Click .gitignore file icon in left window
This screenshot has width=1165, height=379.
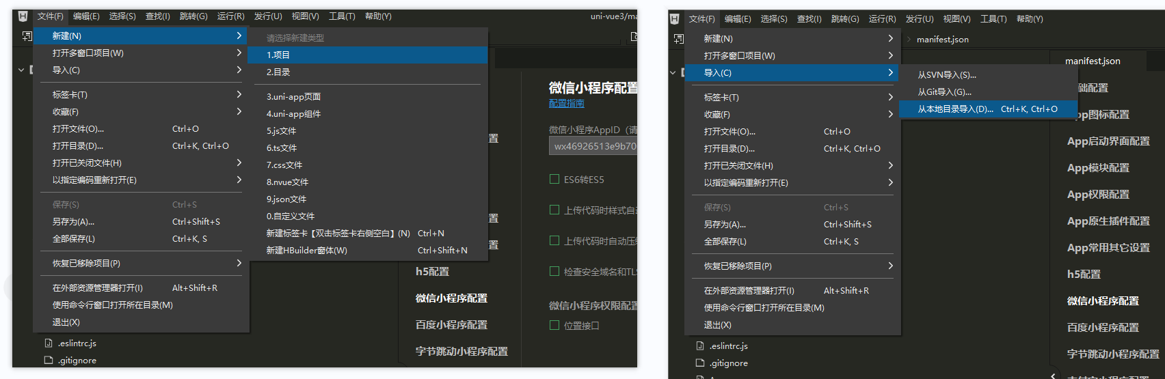49,361
